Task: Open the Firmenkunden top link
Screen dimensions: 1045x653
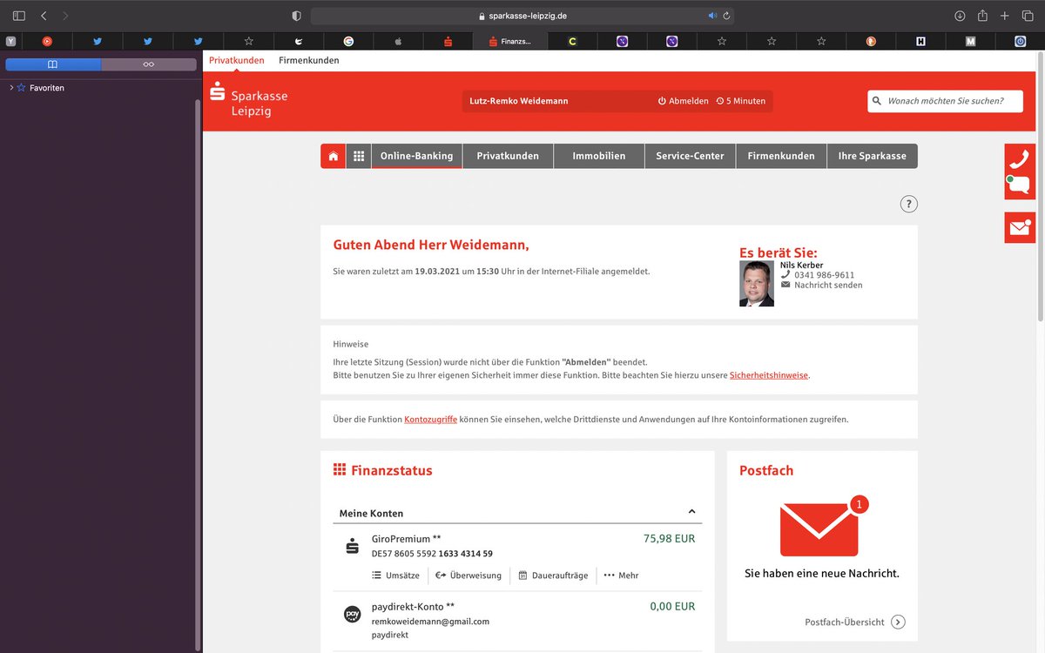Action: click(x=309, y=60)
